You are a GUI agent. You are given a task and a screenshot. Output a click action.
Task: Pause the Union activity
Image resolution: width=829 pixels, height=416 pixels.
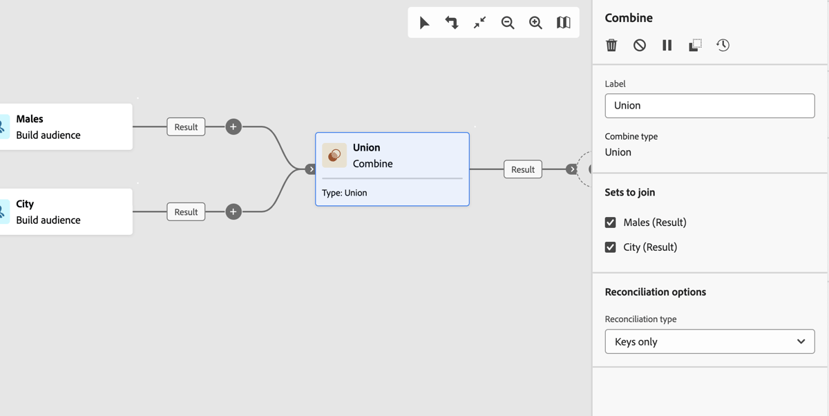[x=667, y=45]
